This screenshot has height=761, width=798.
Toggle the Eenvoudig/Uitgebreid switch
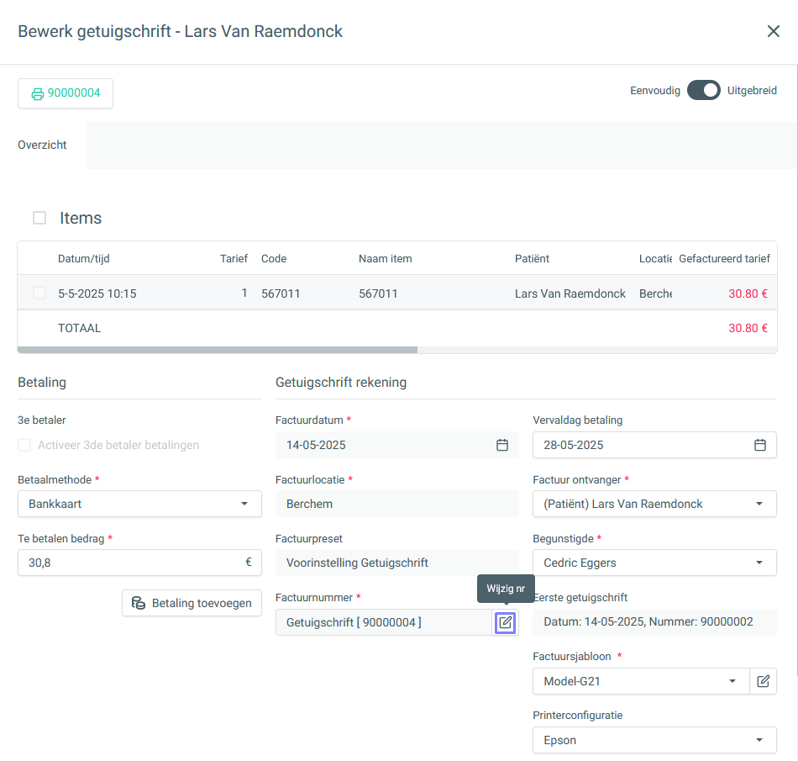tap(703, 91)
